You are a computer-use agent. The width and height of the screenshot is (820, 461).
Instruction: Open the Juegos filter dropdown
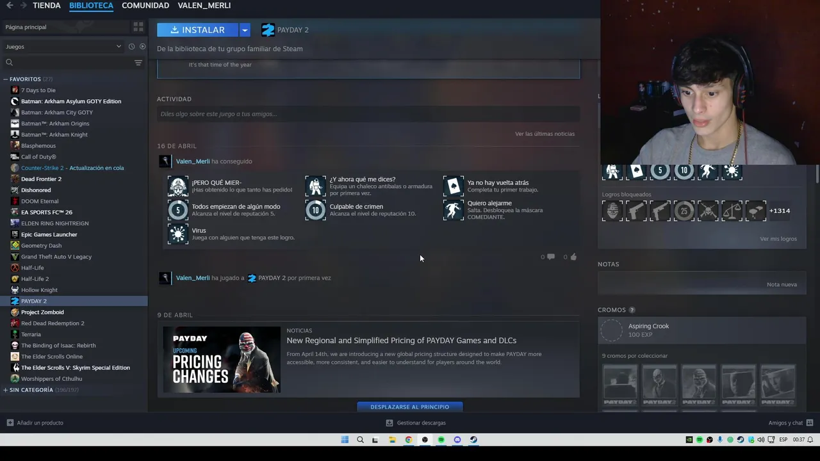pos(63,46)
